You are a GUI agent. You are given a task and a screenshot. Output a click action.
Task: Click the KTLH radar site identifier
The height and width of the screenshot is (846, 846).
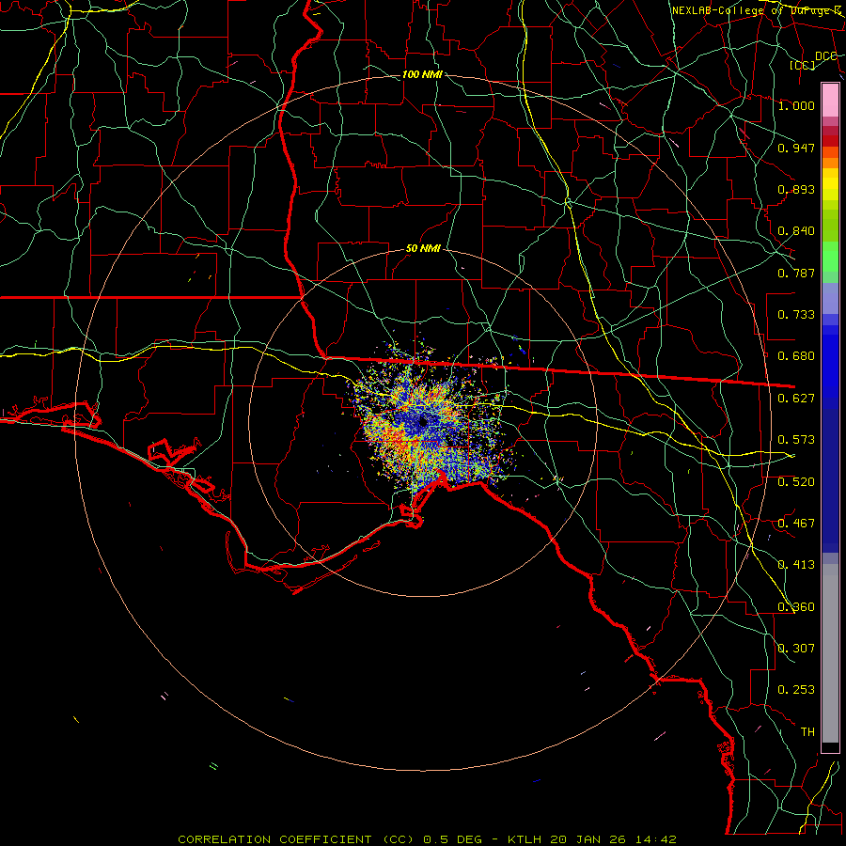pos(526,839)
